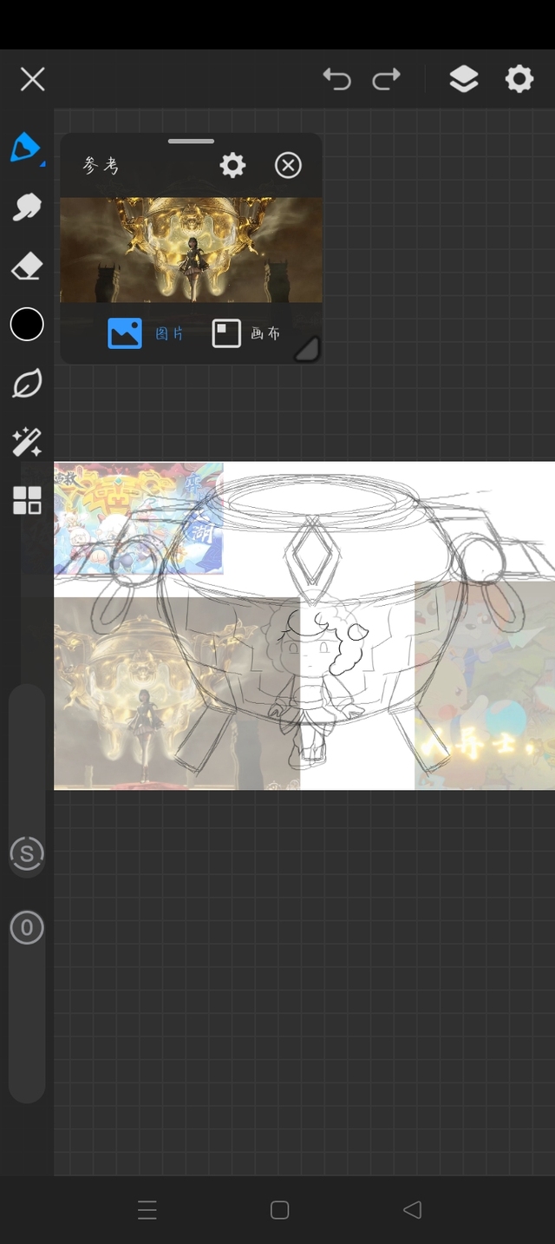The width and height of the screenshot is (555, 1244).
Task: Open the 参考 reference panel settings gear
Action: [x=232, y=165]
